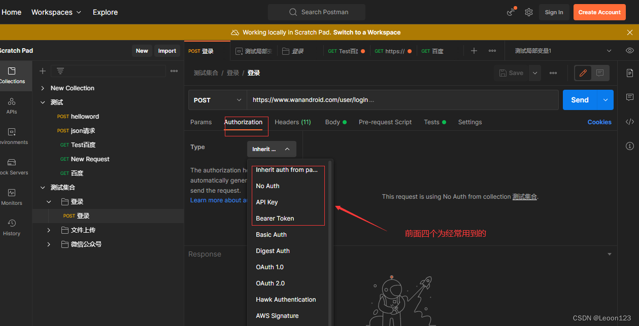Open documentation icon in right sidebar
Image resolution: width=639 pixels, height=326 pixels.
630,73
